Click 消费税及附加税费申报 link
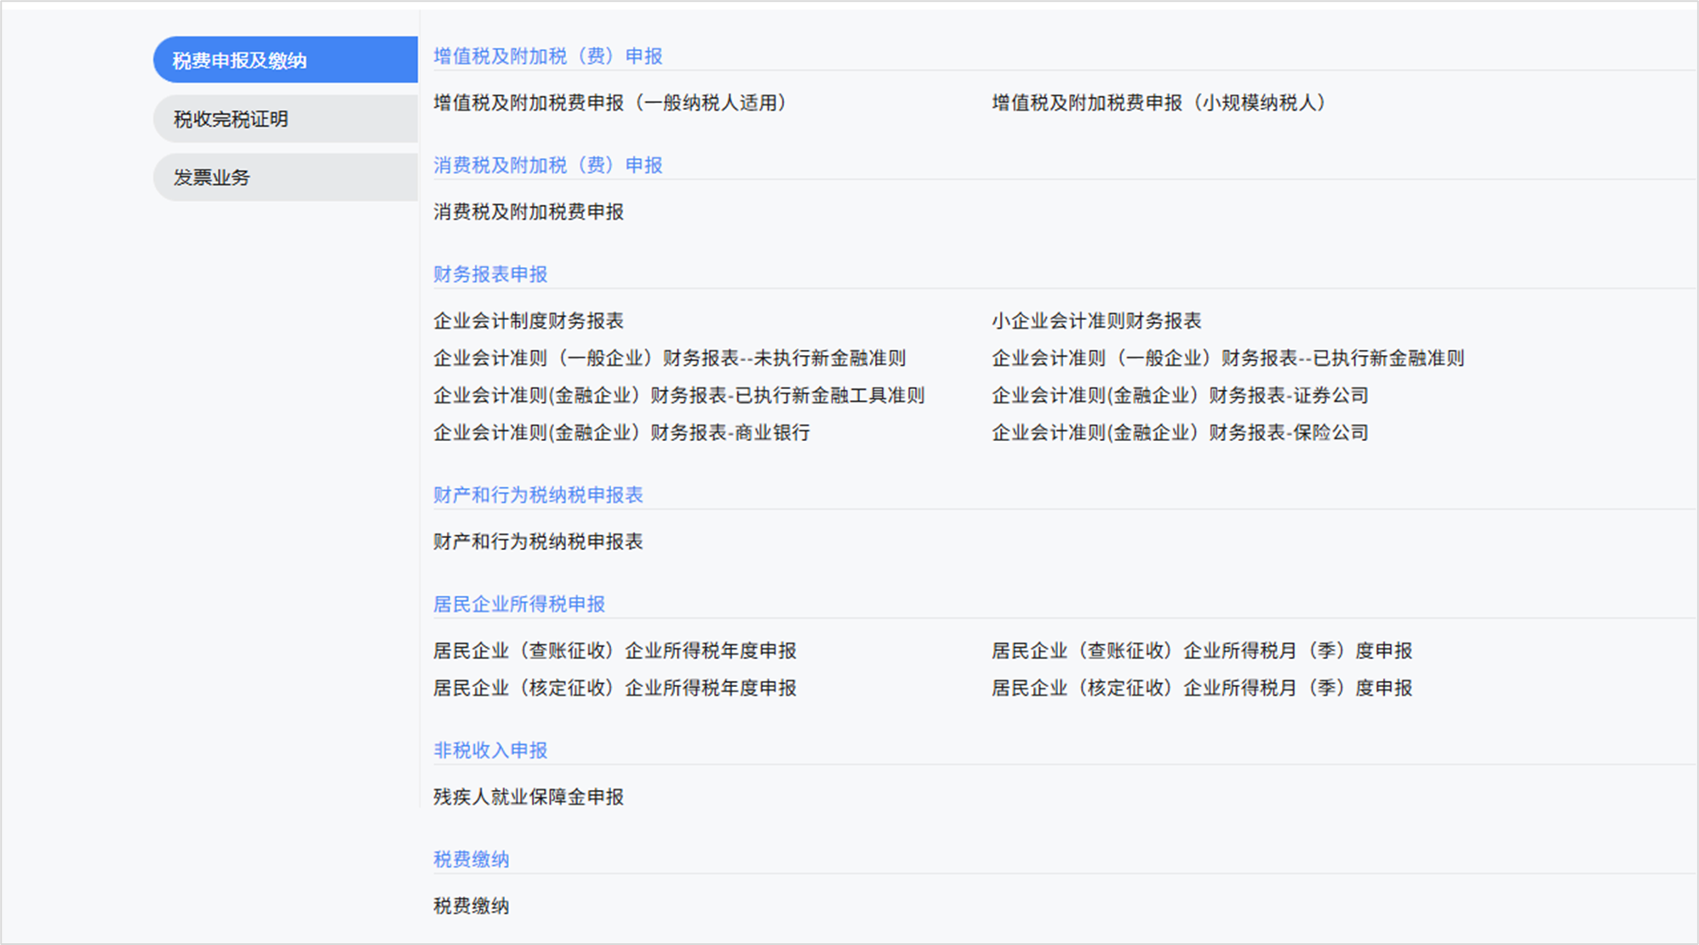Viewport: 1699px width, 945px height. click(529, 212)
